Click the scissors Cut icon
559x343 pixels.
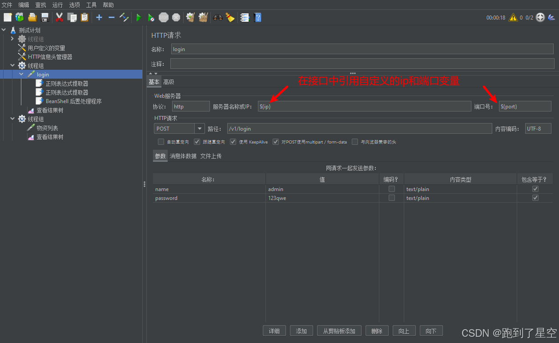(59, 17)
